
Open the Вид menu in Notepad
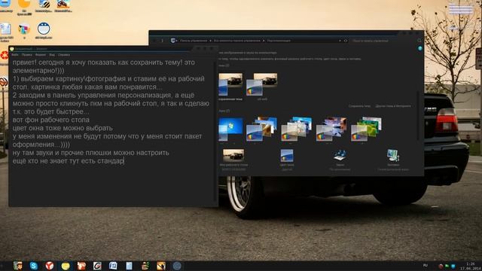52,55
